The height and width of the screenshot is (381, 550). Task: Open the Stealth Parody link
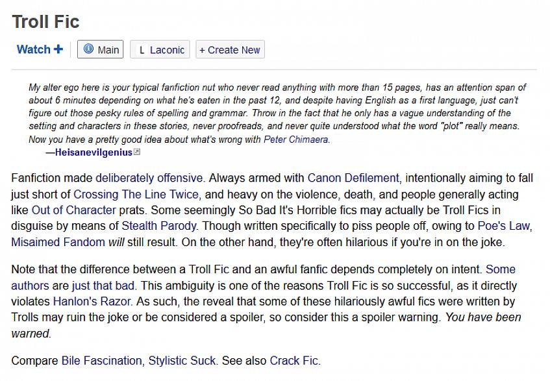click(159, 226)
